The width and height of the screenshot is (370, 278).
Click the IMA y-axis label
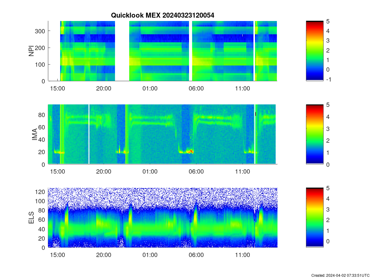click(34, 135)
